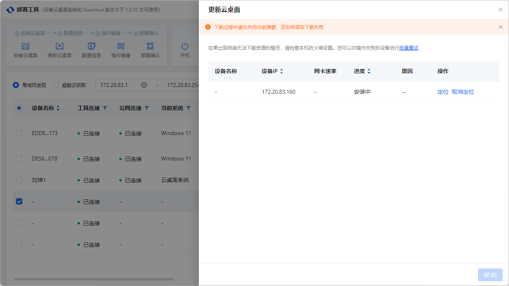Check the EDDE...173 device row checkbox

point(19,133)
